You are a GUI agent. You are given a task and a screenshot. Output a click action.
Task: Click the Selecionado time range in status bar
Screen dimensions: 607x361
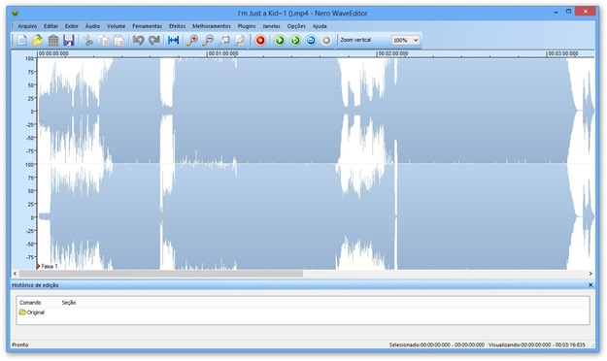pos(437,345)
